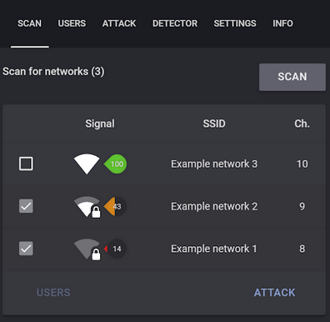Screen dimensions: 330x322
Task: Click the green 100 signal strength badge
Action: (x=116, y=164)
